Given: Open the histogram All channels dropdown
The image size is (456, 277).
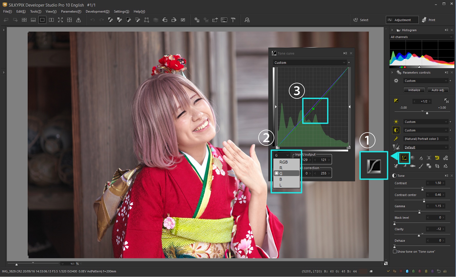Looking at the screenshot, I should pos(422,37).
